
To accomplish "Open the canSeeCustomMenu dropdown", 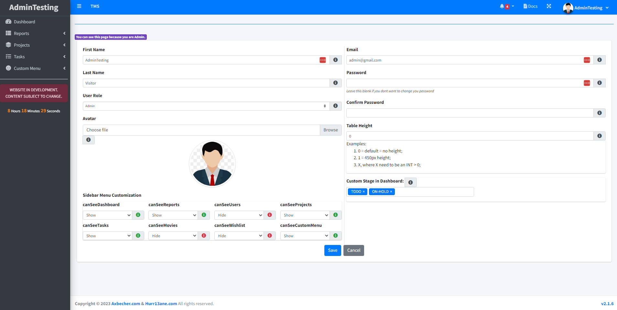I will coord(305,236).
